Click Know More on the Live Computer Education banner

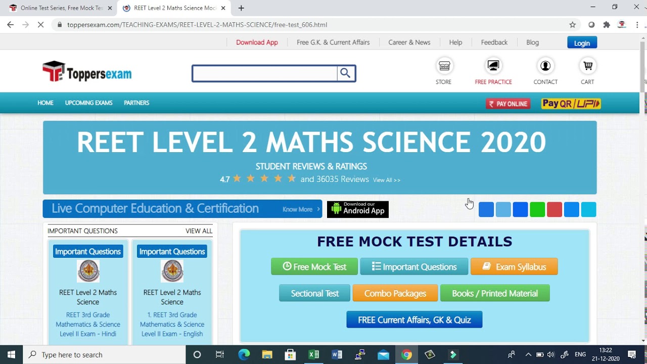coord(301,209)
